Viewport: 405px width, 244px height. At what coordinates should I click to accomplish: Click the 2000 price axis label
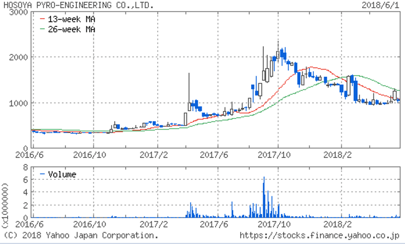[19, 58]
